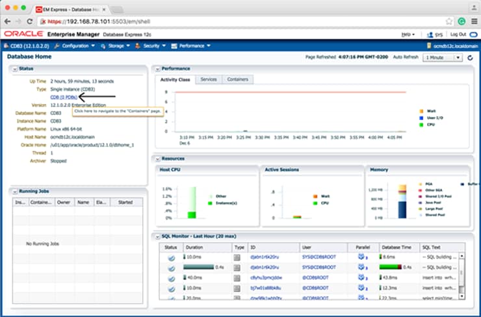Select the EM Express browser tab
The width and height of the screenshot is (481, 317).
point(71,10)
